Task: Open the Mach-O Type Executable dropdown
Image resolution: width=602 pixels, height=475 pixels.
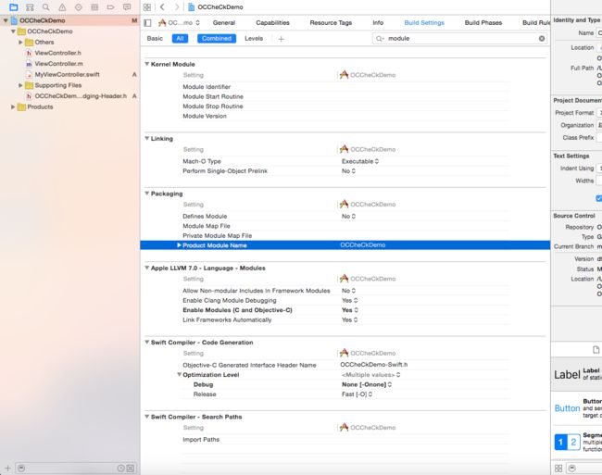Action: pyautogui.click(x=360, y=161)
